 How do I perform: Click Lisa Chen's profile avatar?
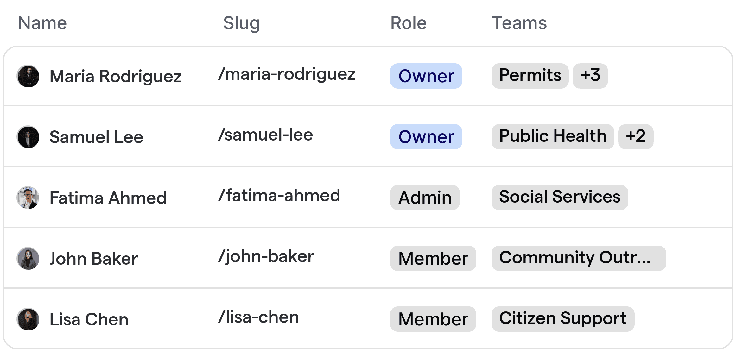[x=28, y=319]
